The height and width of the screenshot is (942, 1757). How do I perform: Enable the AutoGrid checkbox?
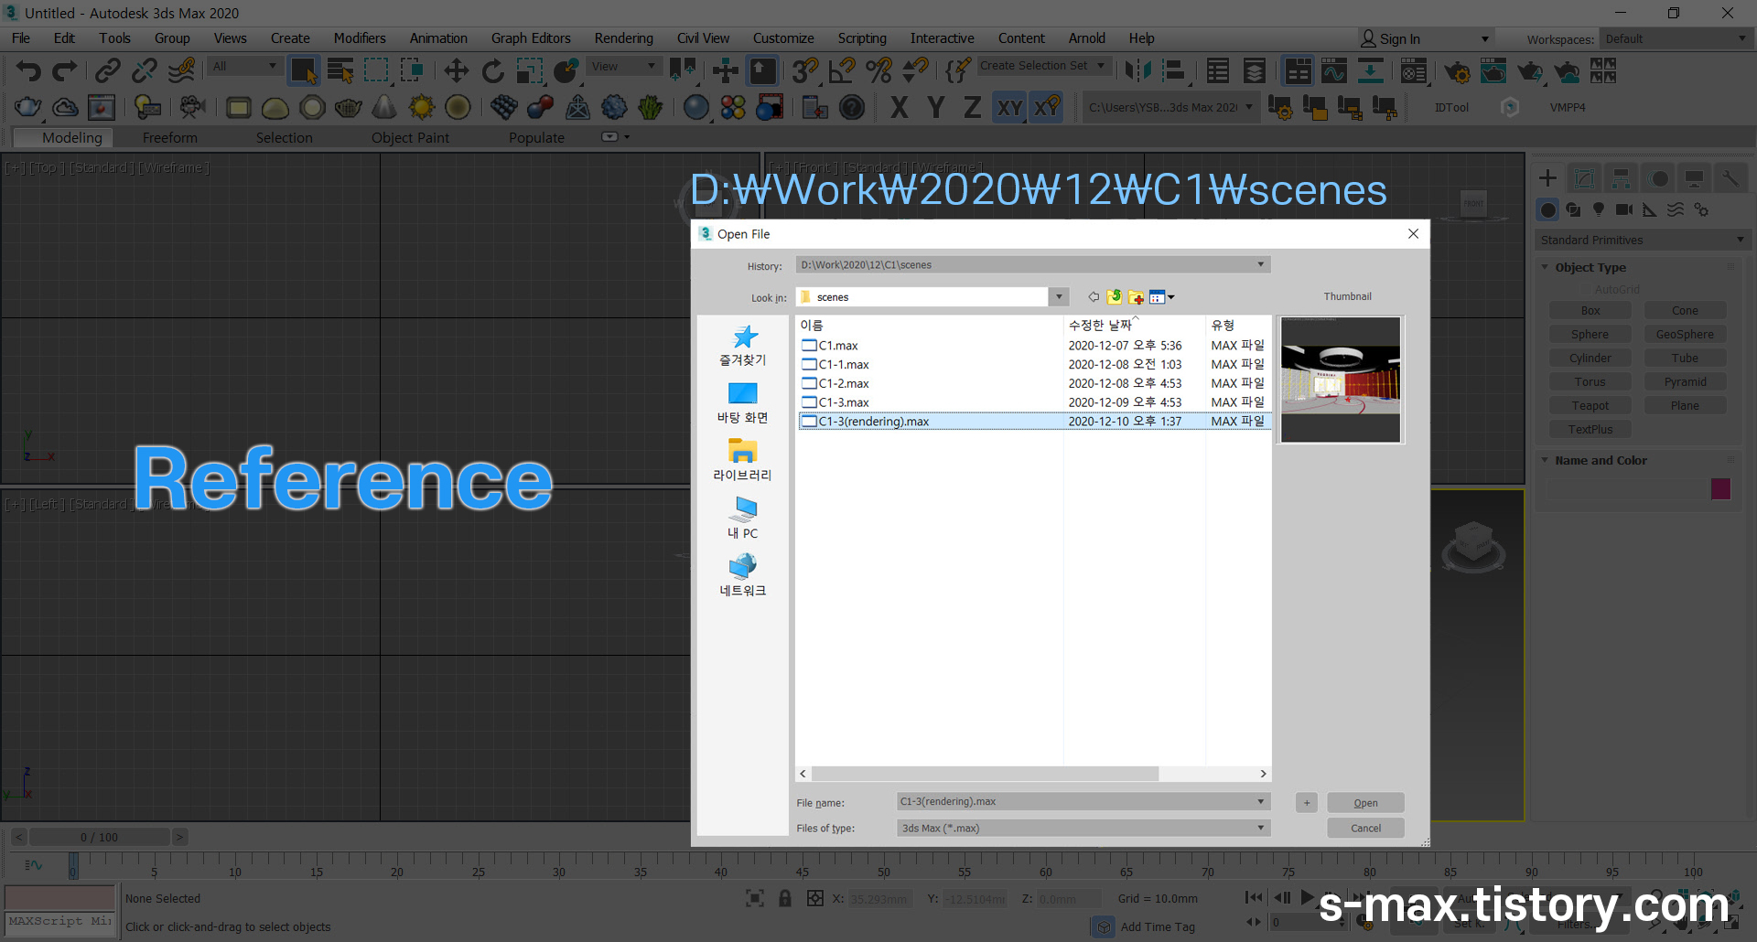[x=1586, y=289]
